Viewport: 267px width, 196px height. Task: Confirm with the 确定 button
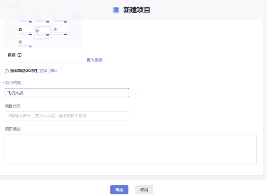tap(119, 190)
